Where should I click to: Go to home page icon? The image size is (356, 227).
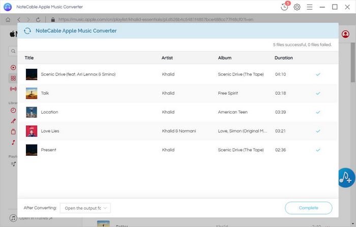pos(8,19)
